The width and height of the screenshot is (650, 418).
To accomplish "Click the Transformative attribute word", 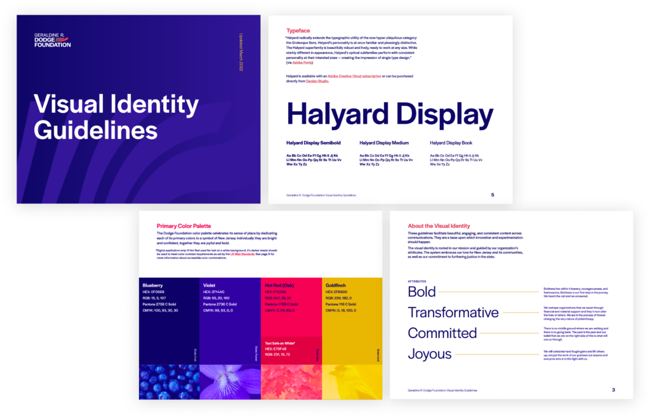I will click(453, 312).
